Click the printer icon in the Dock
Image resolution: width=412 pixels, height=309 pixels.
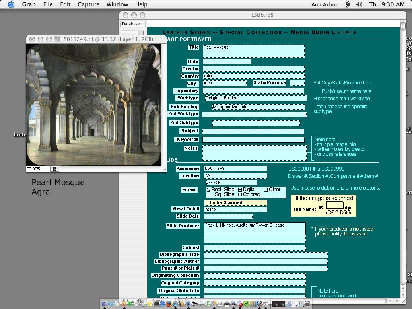227,304
